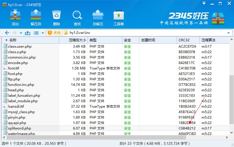Click the selected files status text
Screen dimensions: 234x147
click(34, 144)
